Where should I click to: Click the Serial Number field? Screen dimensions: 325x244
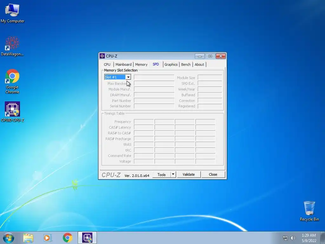point(154,106)
